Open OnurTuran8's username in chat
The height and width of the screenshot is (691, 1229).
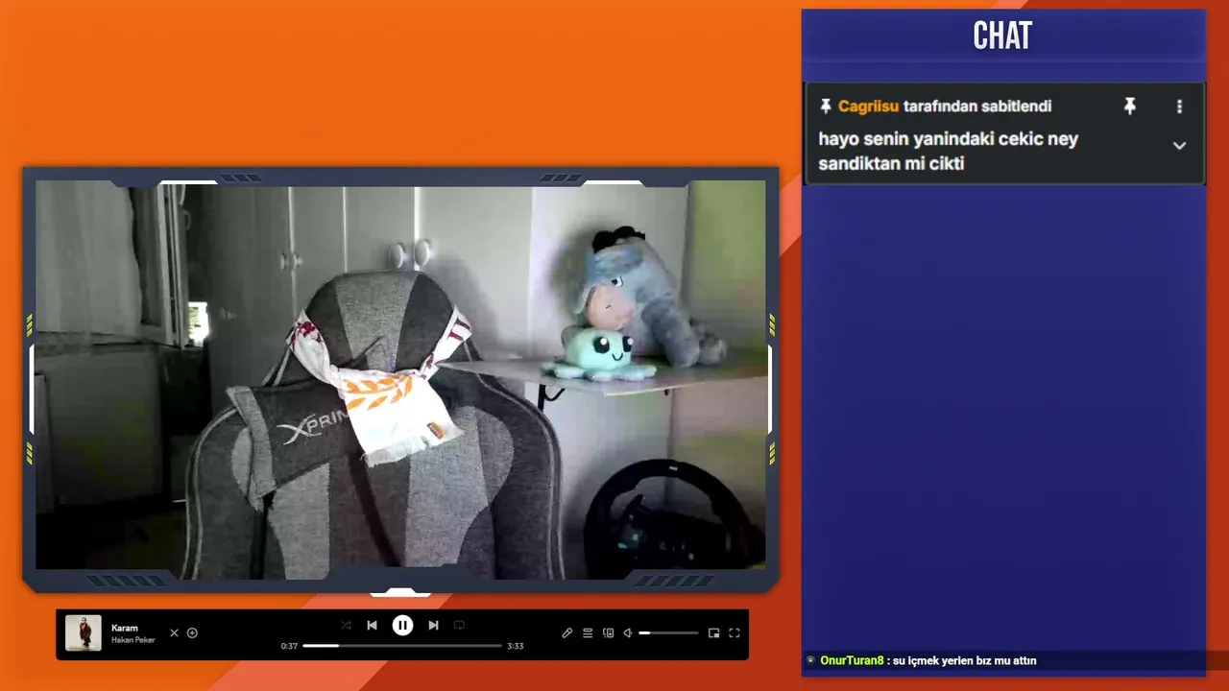coord(852,660)
